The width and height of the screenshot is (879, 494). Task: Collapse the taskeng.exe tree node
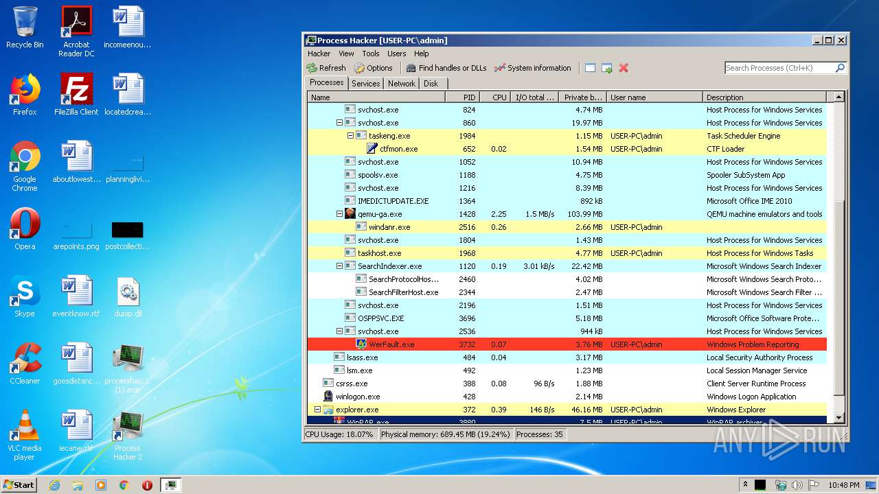(350, 136)
